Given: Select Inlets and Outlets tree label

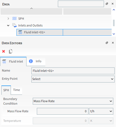Looking at the screenshot, I should (30, 25).
